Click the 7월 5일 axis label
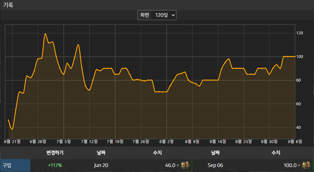Screen dimensions: 314x172 (64, 141)
